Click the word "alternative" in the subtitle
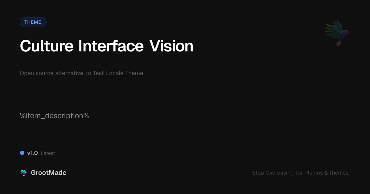 click(69, 73)
